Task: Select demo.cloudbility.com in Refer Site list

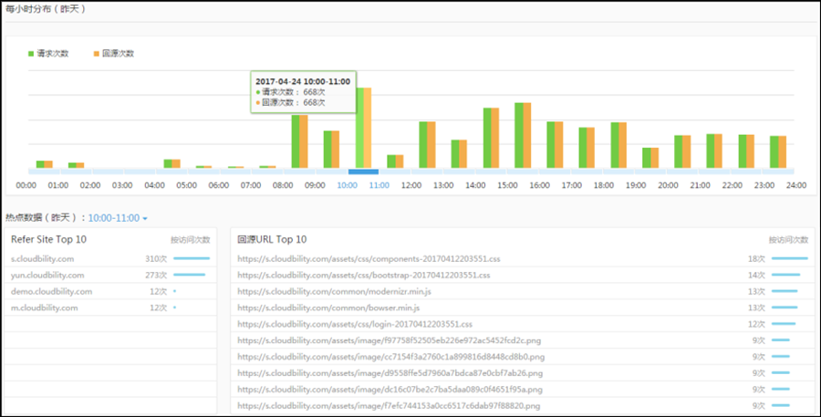Action: pos(51,291)
